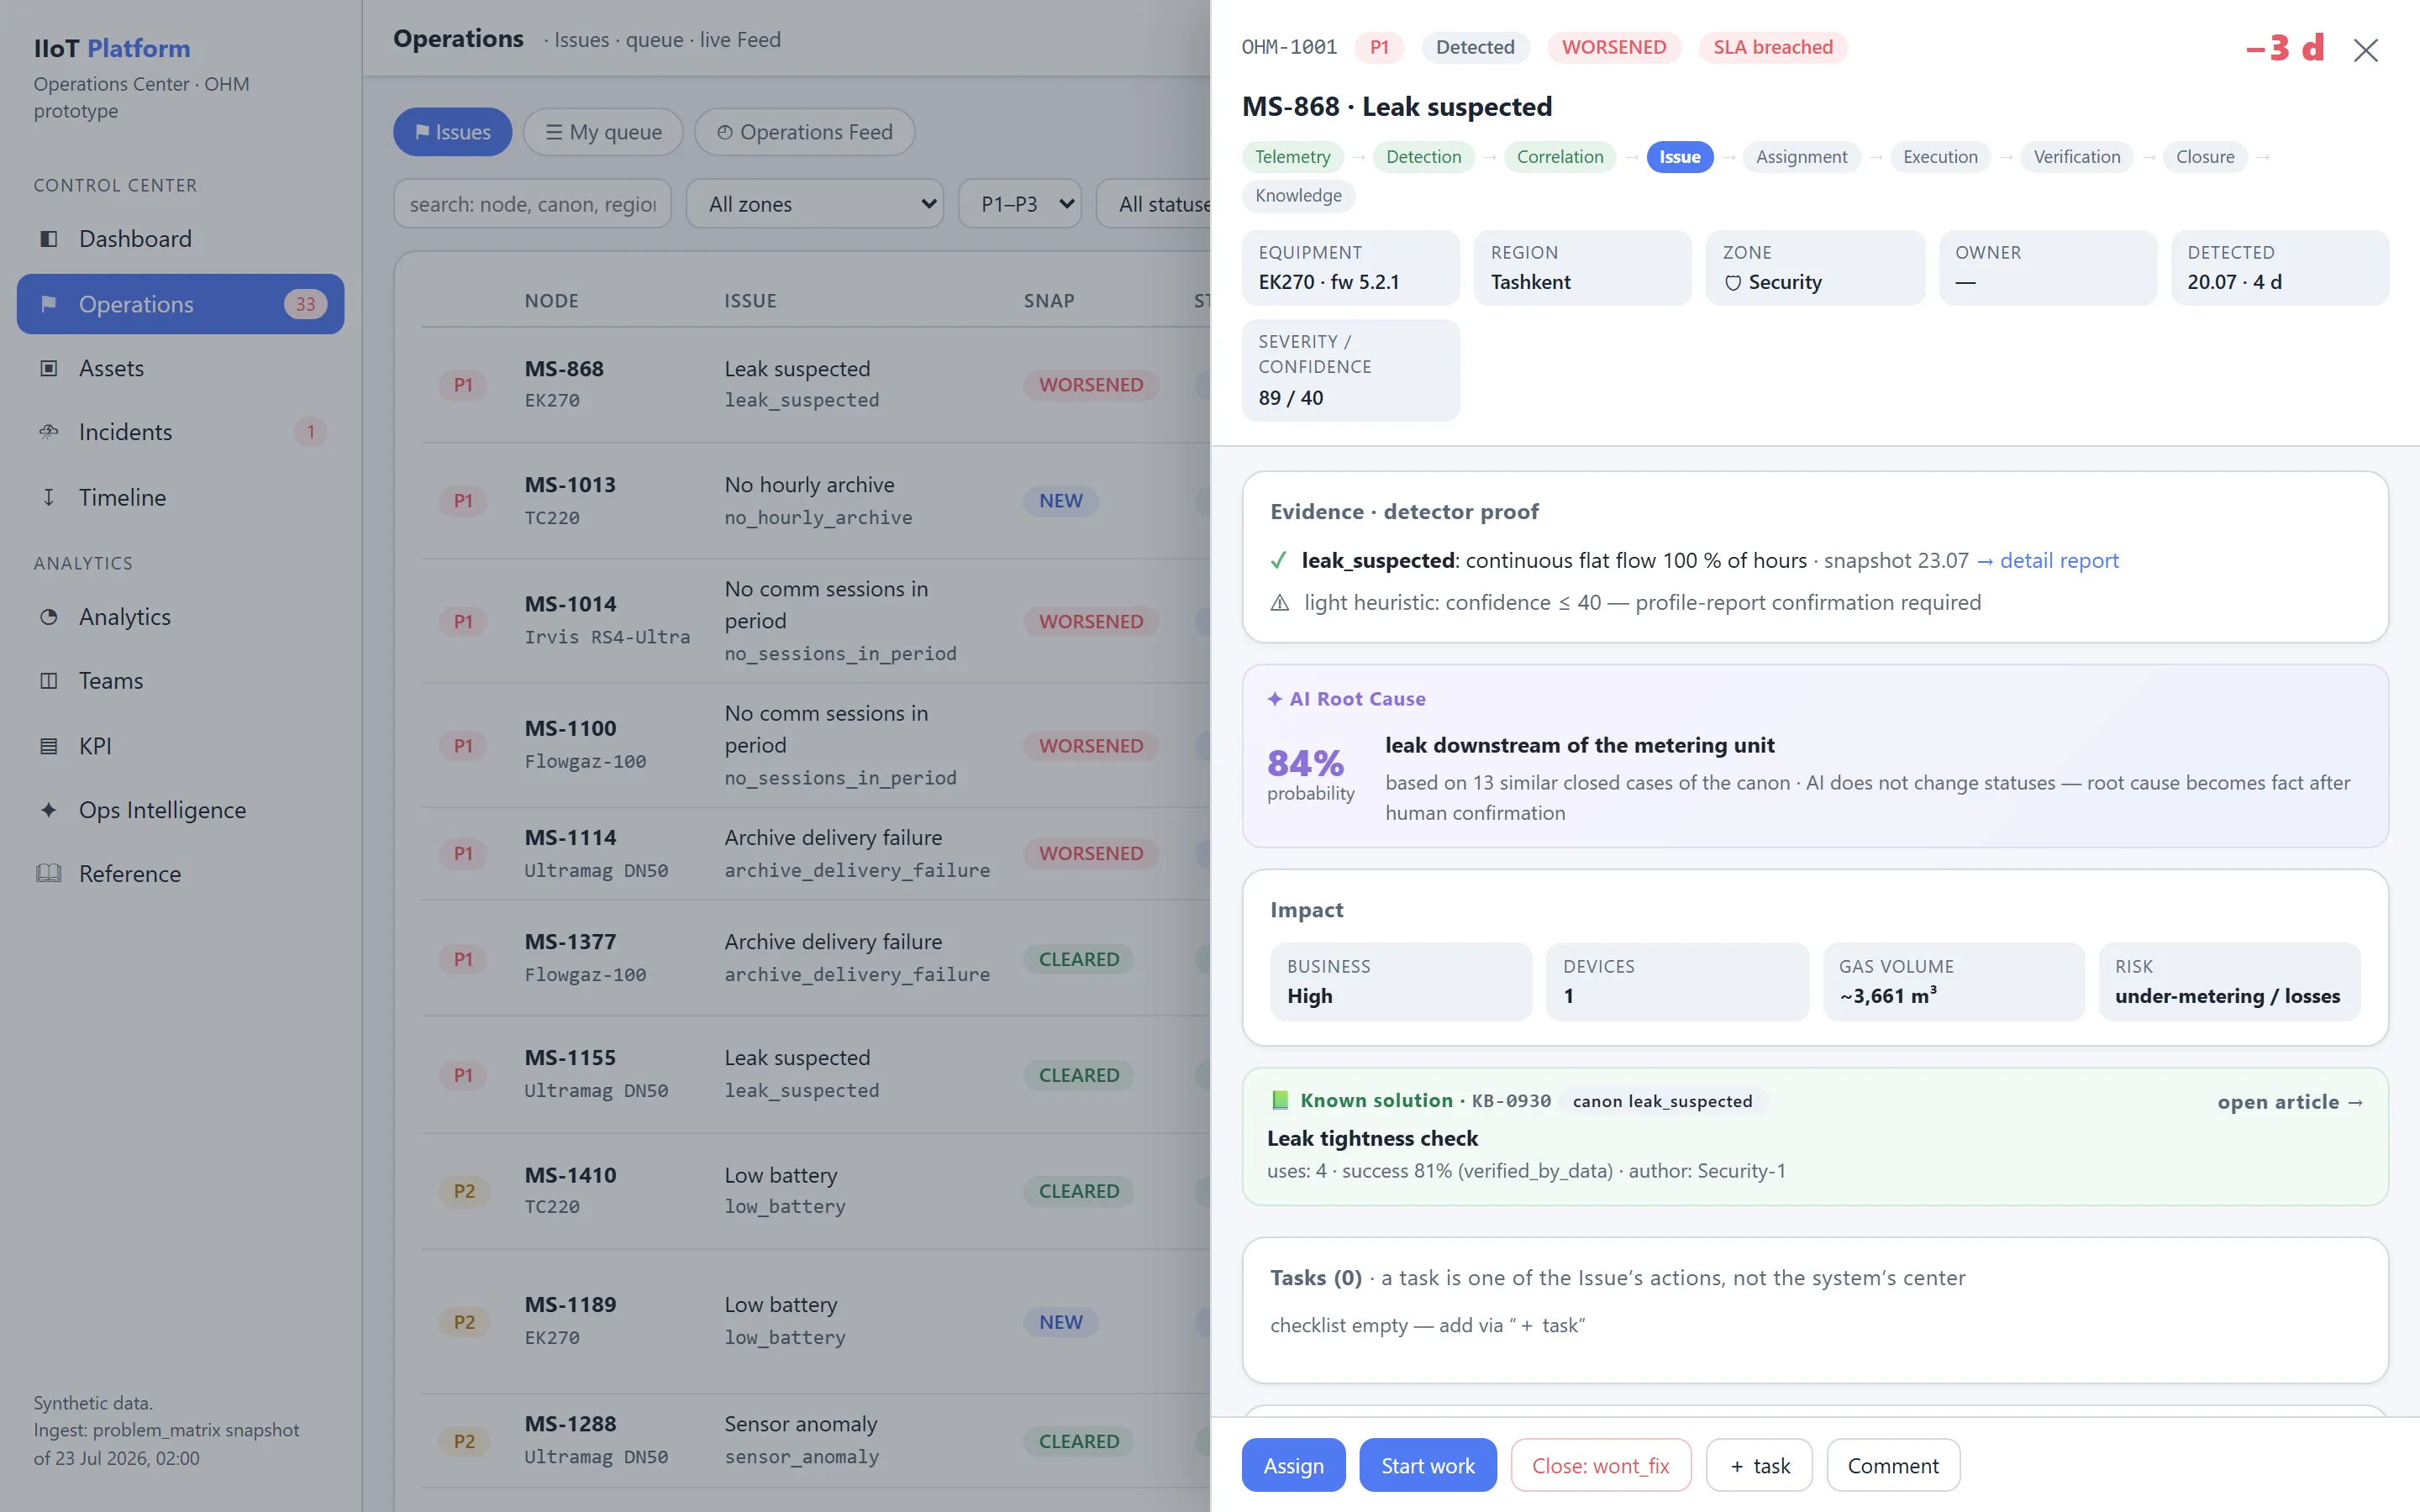Open the All statuses filter dropdown
The image size is (2420, 1512).
tap(1154, 204)
